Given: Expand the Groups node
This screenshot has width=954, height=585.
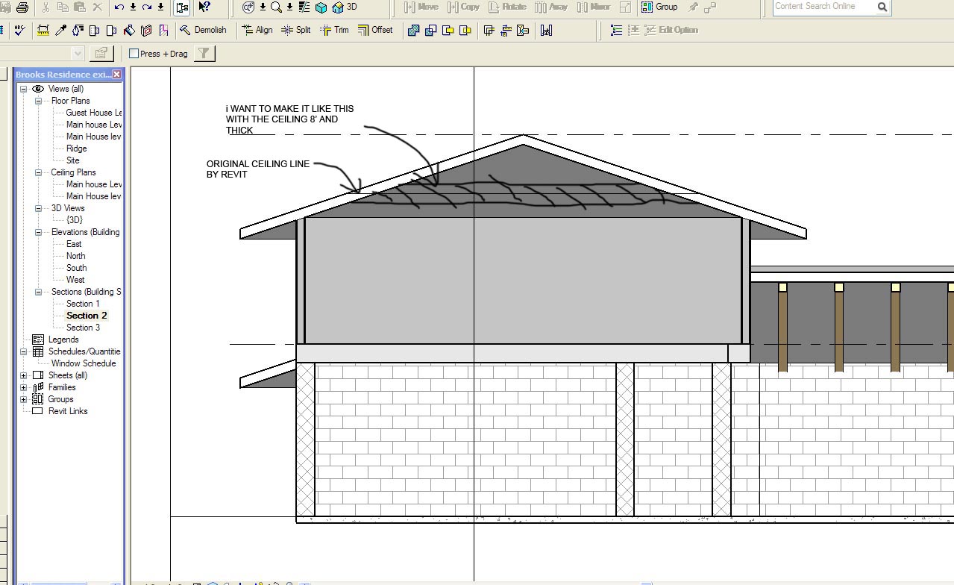Looking at the screenshot, I should [23, 399].
